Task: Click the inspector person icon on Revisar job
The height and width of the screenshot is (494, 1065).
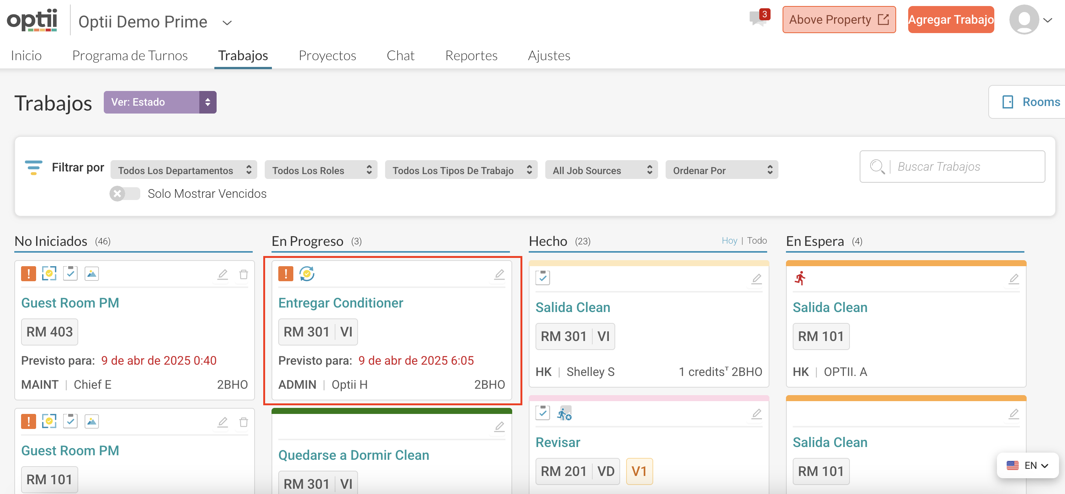Action: point(564,413)
